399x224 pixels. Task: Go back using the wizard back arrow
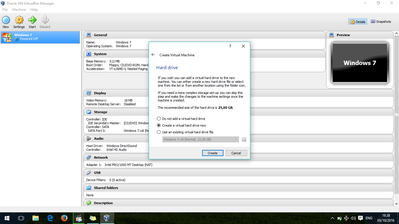tap(153, 55)
